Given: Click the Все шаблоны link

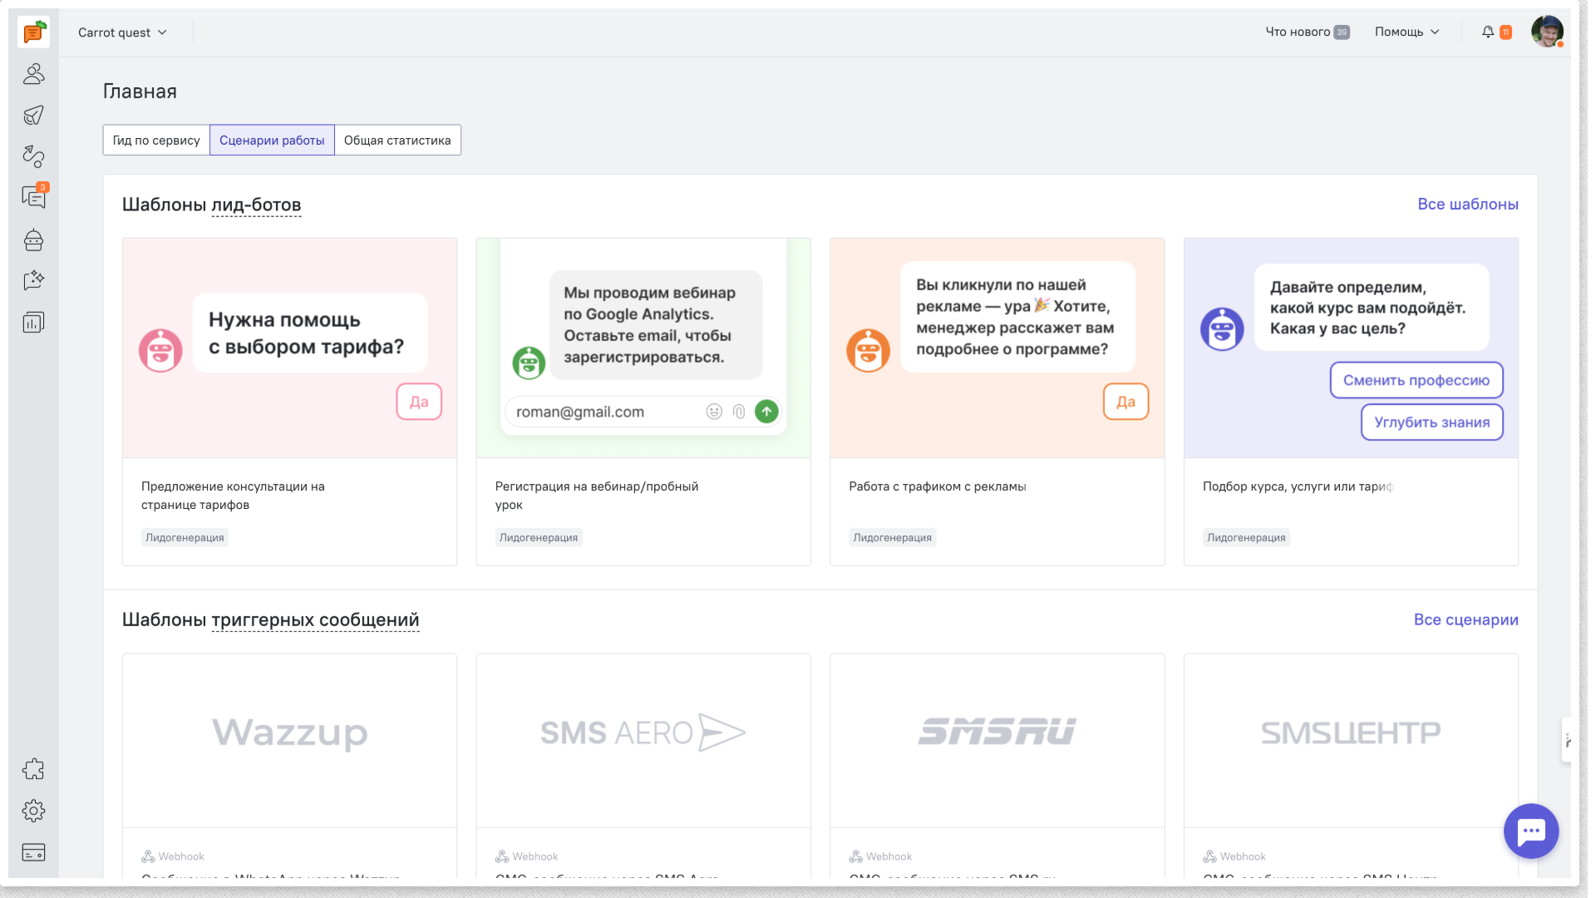Looking at the screenshot, I should 1467,204.
